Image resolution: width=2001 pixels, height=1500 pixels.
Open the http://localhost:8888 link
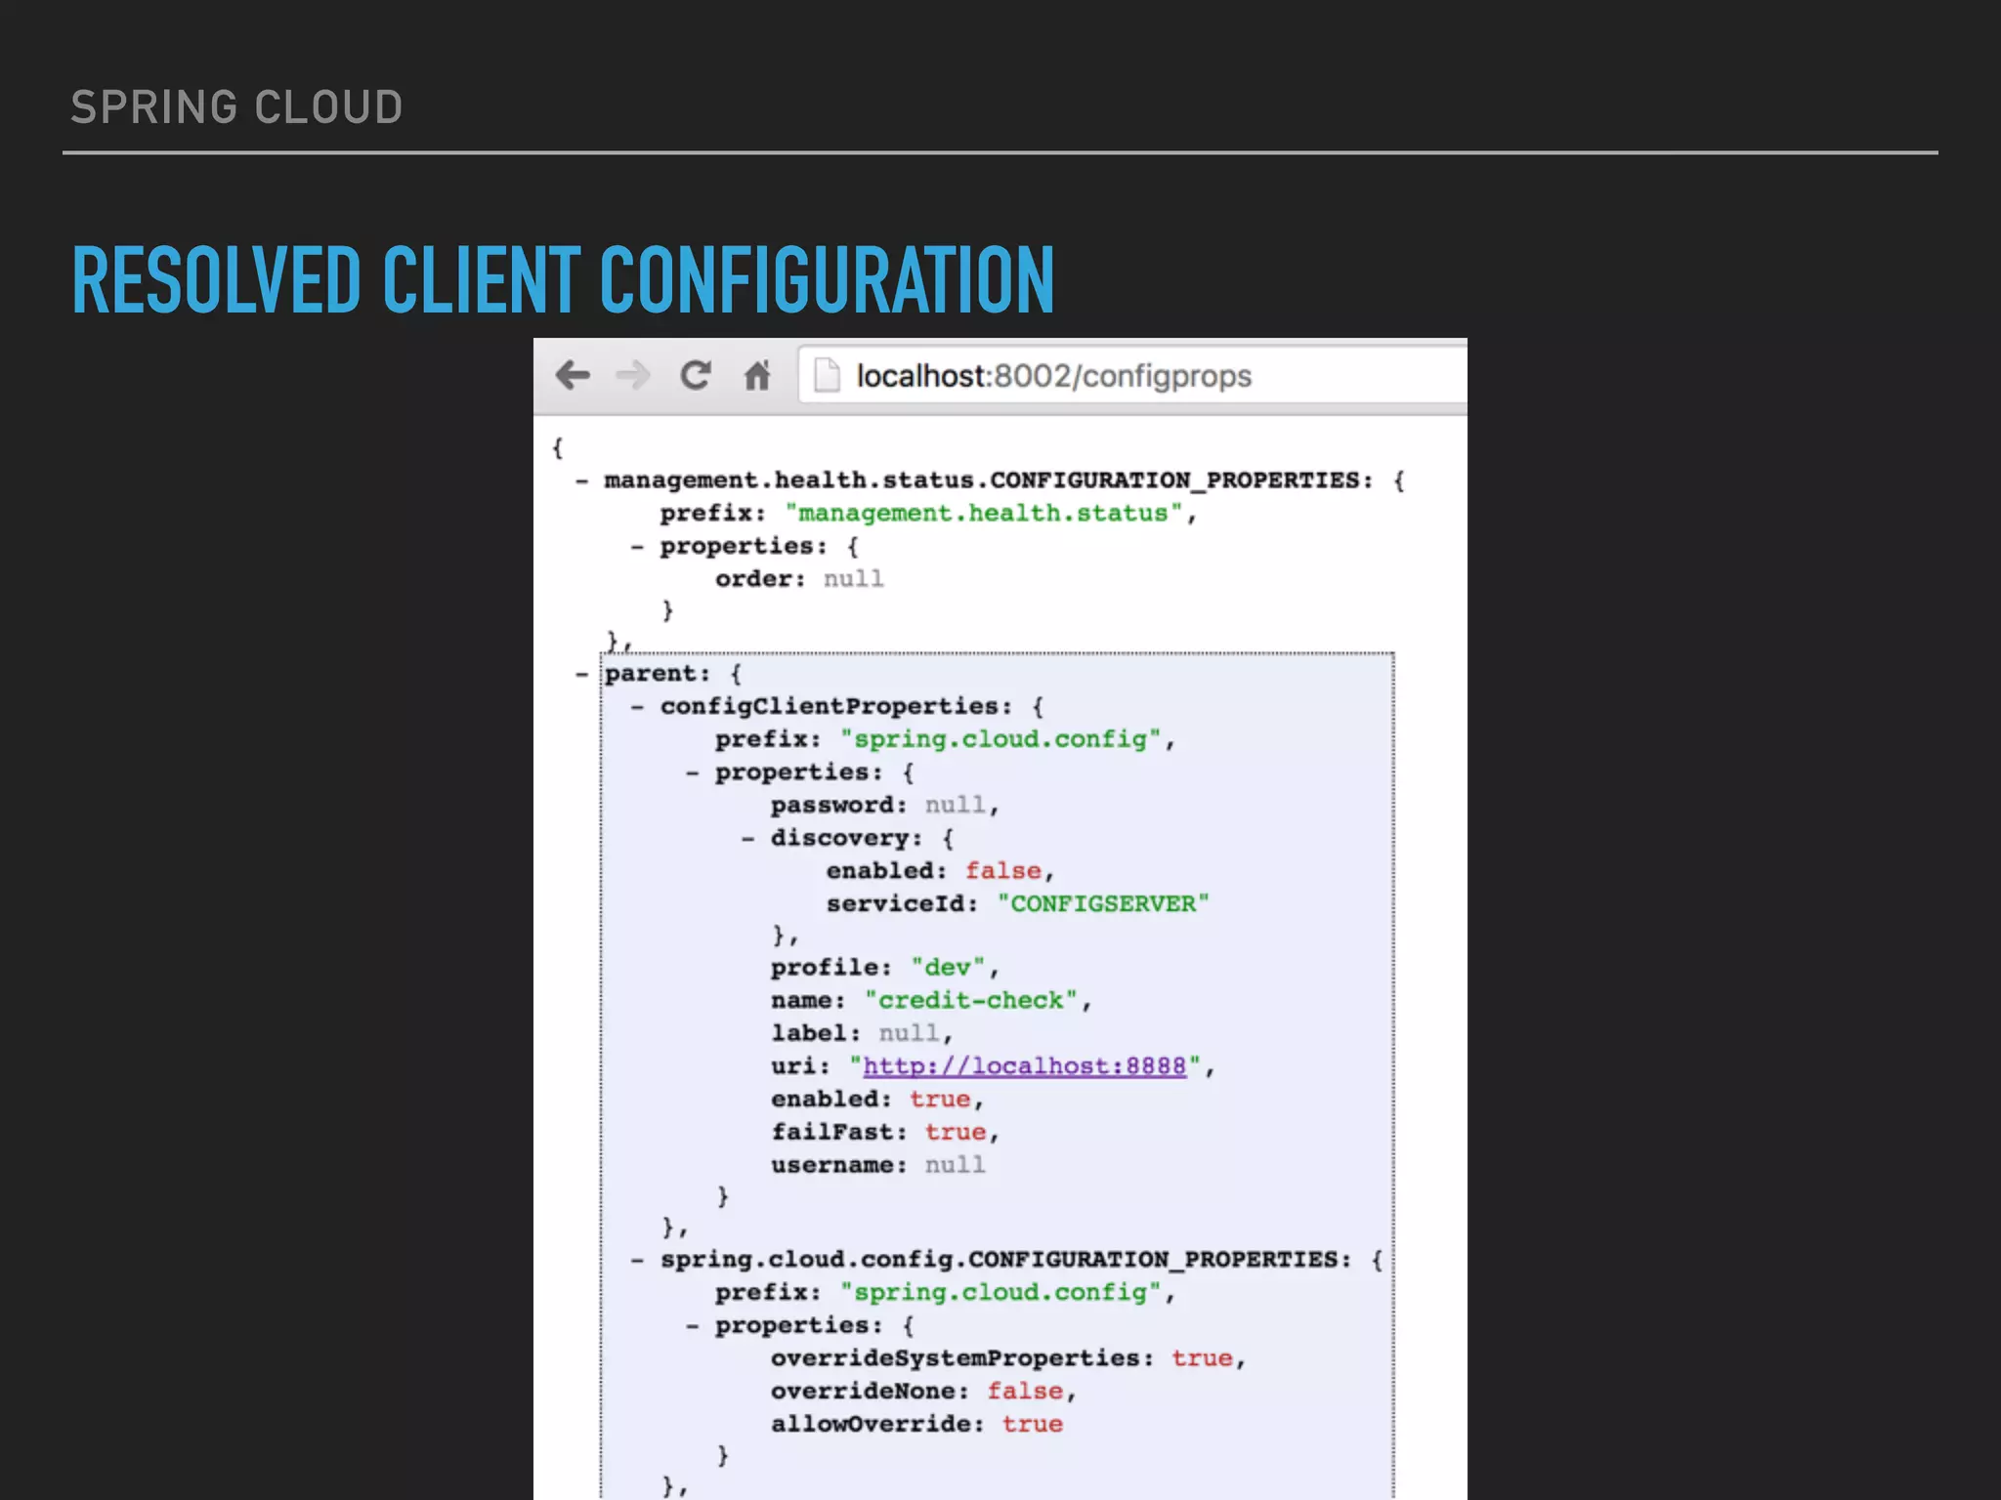1024,1066
